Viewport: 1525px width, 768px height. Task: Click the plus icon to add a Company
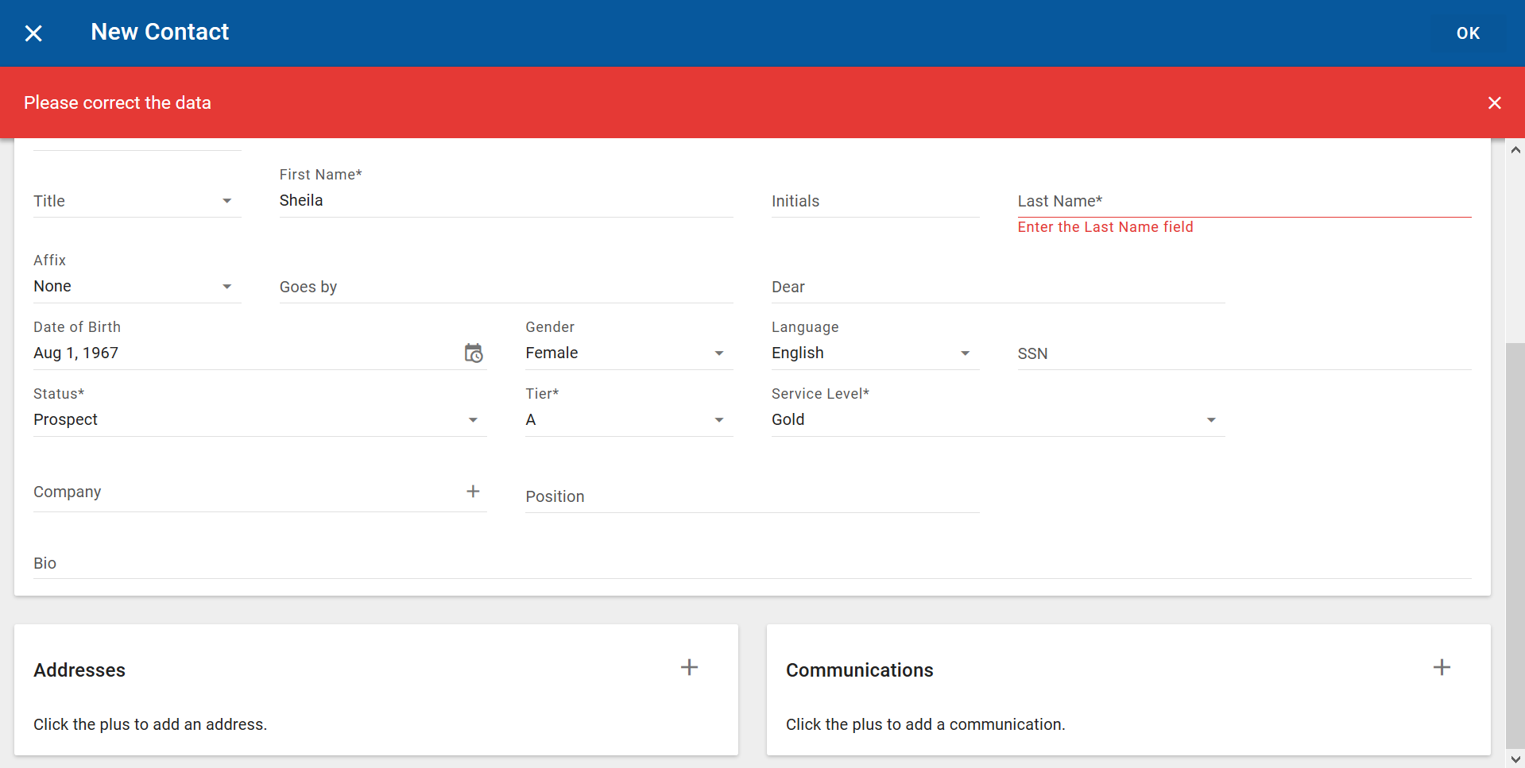click(473, 491)
